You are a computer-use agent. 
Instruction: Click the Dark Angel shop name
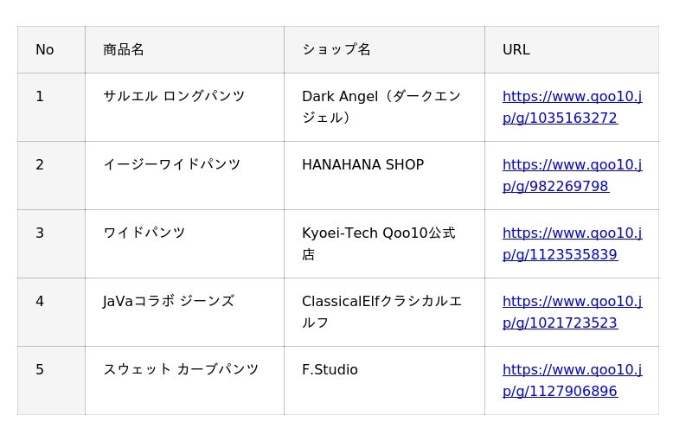tap(381, 106)
